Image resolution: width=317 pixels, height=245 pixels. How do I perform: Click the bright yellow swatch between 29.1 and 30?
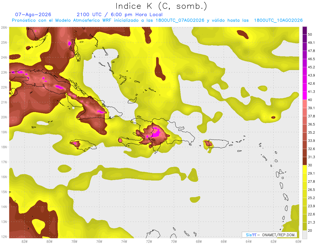coord(305,169)
